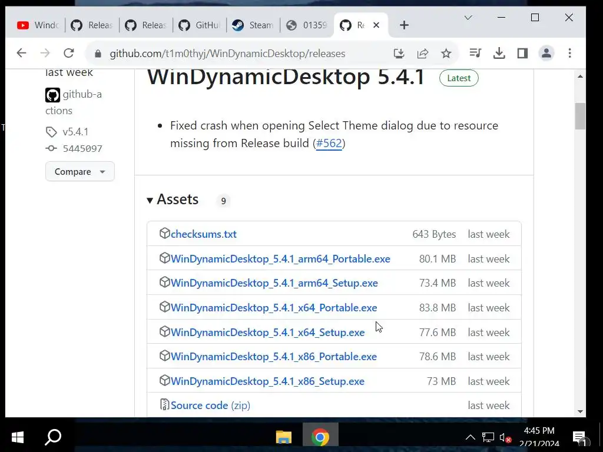This screenshot has width=603, height=452.
Task: Open File Explorer from the taskbar
Action: click(x=284, y=437)
